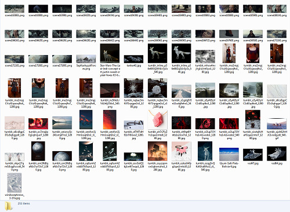
Task: Select the woman lying face close-up scene
Action: tap(205, 34)
